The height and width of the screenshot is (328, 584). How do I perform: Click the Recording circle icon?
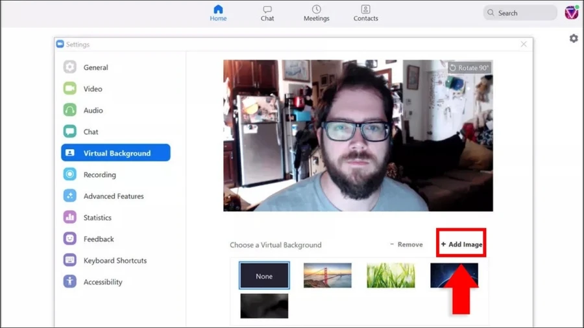point(69,174)
